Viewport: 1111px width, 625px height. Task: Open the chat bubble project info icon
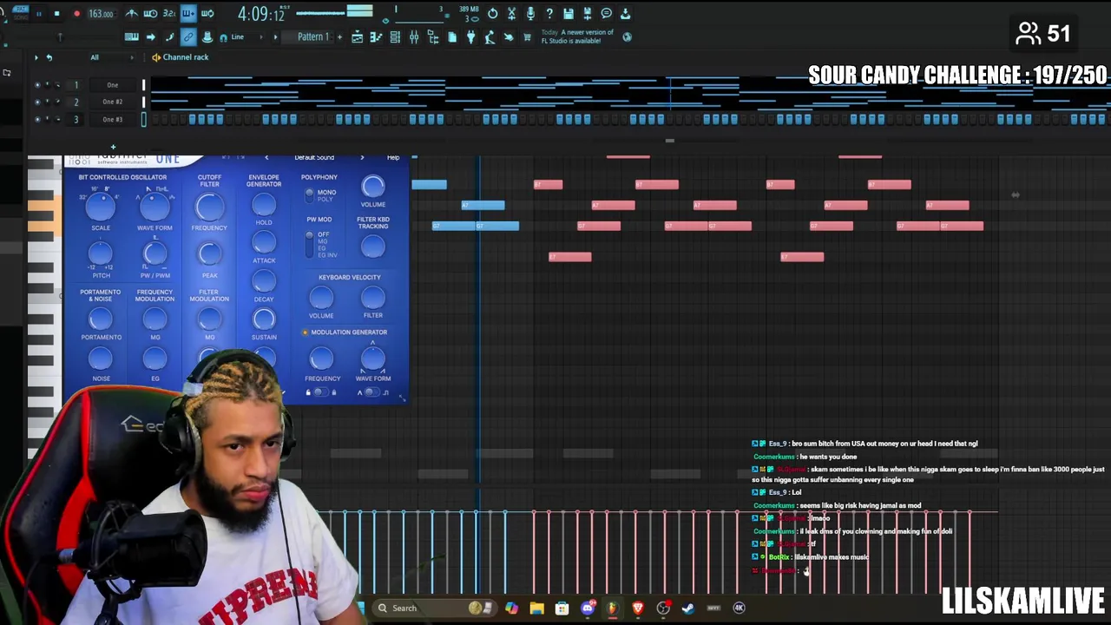click(607, 14)
